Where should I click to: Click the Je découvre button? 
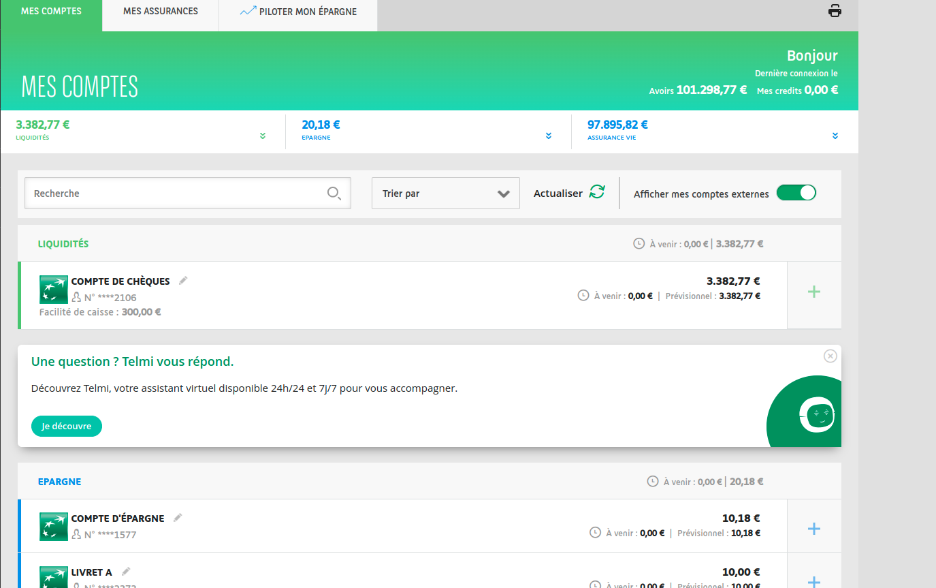67,426
